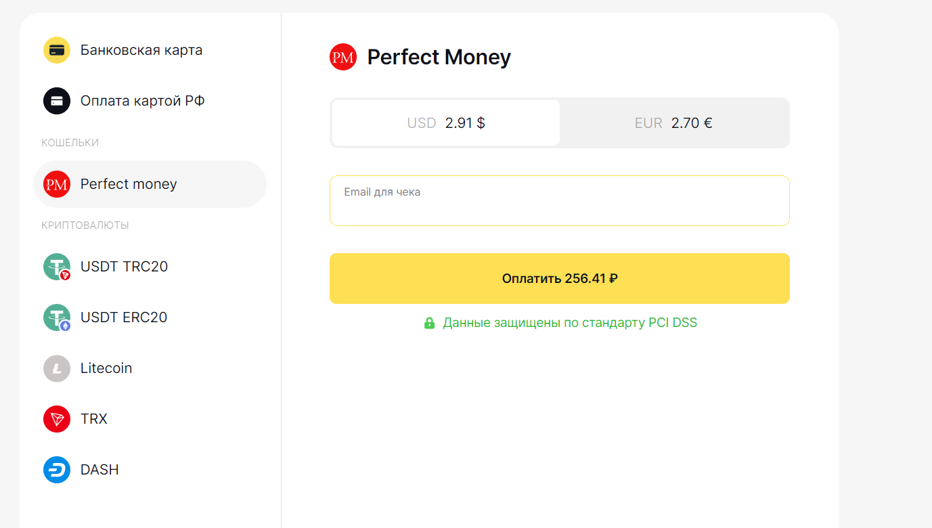Click the green padlock security icon
The width and height of the screenshot is (932, 528).
[x=429, y=323]
